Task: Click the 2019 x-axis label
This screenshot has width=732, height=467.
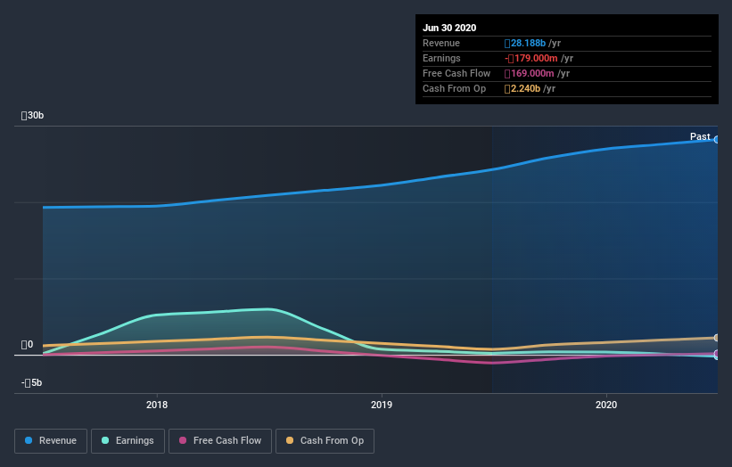Action: [x=382, y=405]
